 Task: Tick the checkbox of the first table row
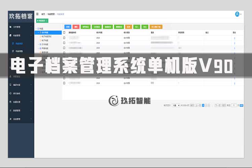64,38
